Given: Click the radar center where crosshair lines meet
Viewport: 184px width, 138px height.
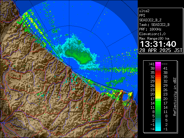Looking at the screenshot, I should (x=69, y=69).
